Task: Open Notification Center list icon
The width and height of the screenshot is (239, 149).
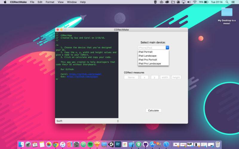Action: (x=233, y=2)
